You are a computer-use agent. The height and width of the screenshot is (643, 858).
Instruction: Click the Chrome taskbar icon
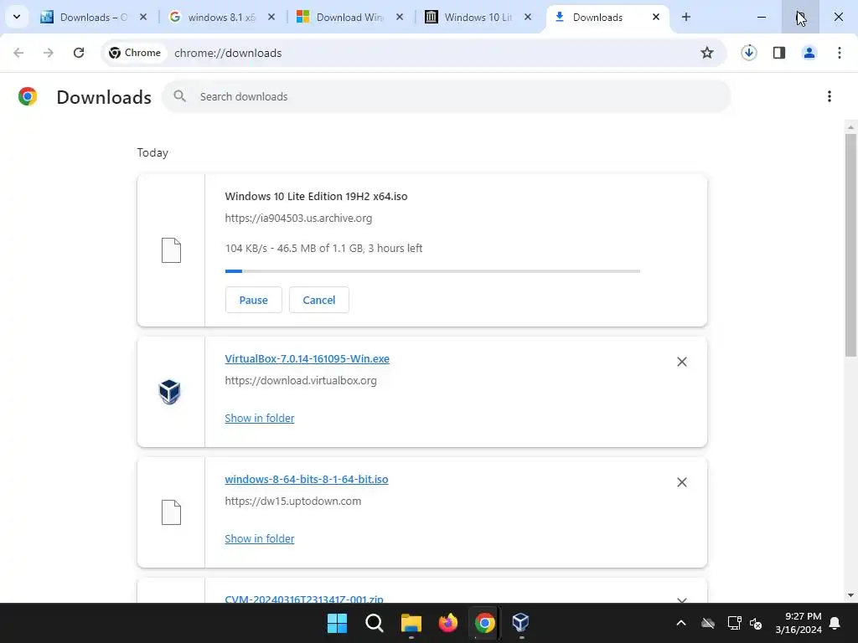point(485,623)
